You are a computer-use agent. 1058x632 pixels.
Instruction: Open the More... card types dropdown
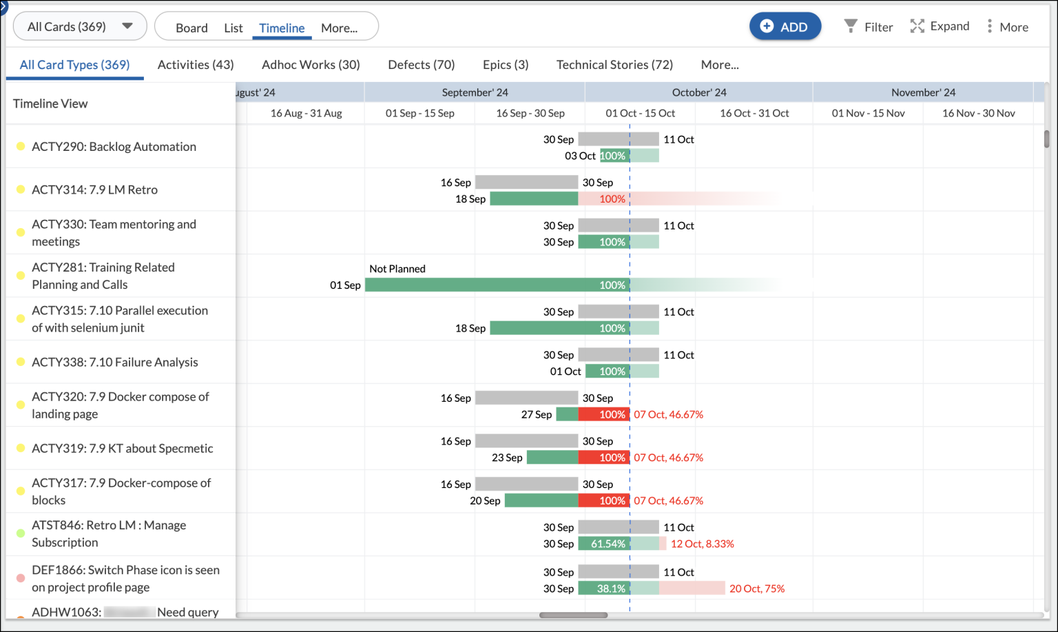pos(720,64)
